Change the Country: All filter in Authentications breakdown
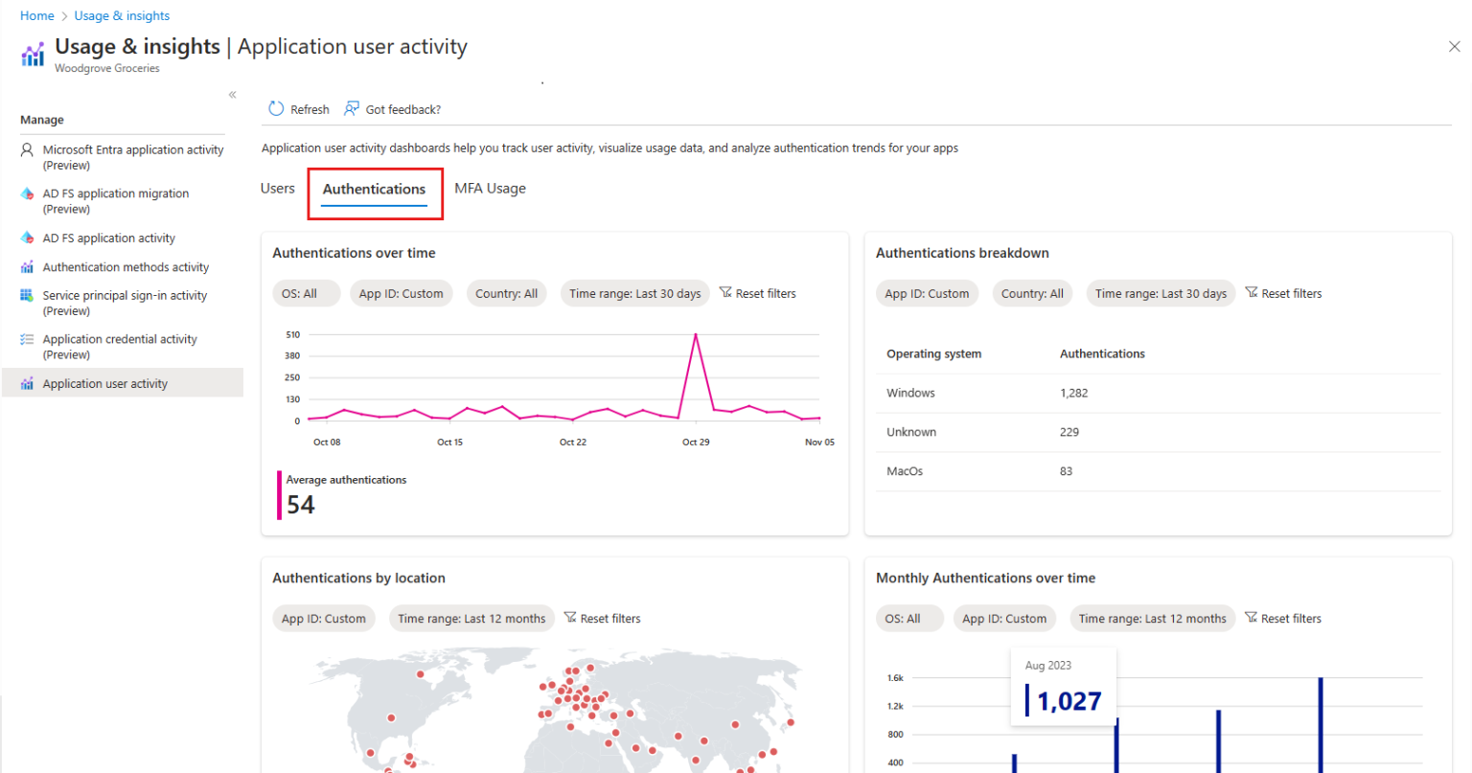Viewport: 1472px width, 773px height. coord(1032,293)
